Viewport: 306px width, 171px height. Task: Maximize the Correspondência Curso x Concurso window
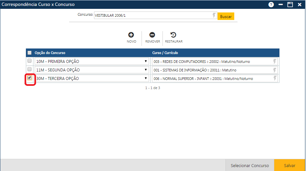290,5
